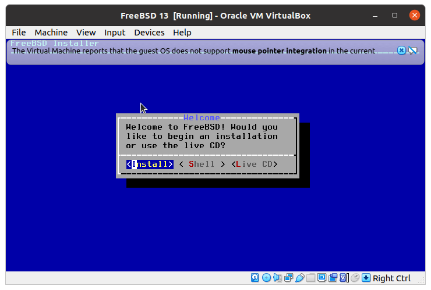Open the USB devices status icon
The image size is (431, 290).
pyautogui.click(x=299, y=278)
